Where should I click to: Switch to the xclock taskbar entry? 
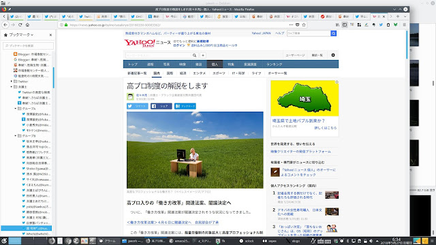pos(247,241)
